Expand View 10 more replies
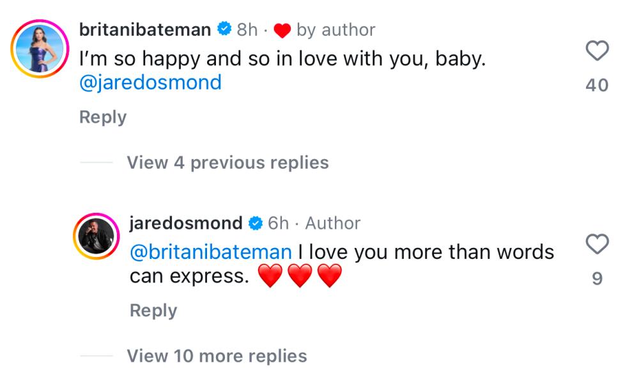 pos(217,355)
